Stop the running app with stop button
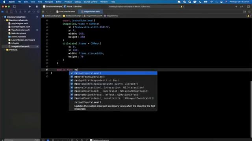Viewport: 252px width, 141px height. coord(37,7)
